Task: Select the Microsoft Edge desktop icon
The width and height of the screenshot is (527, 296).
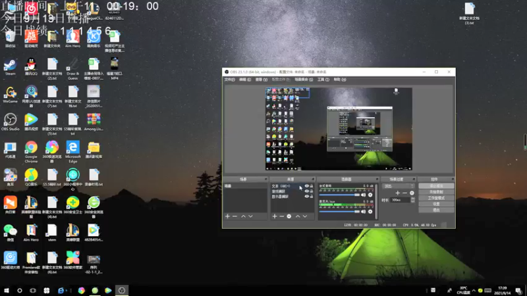Action: coord(73,152)
